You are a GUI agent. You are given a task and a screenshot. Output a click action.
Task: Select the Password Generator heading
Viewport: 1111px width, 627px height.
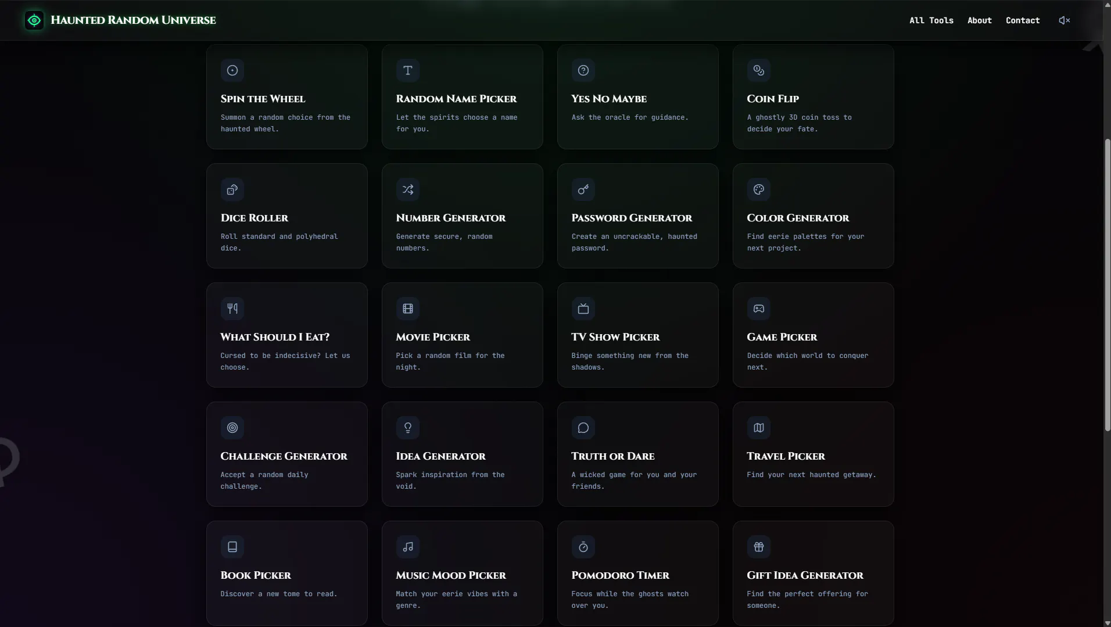pyautogui.click(x=632, y=218)
